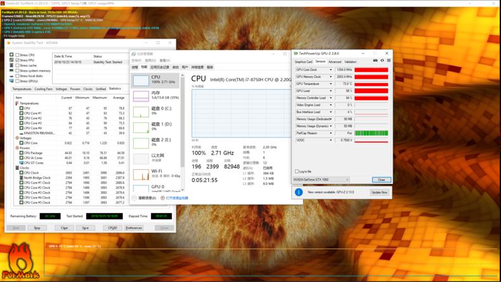Click the GPU-Z refresh icon
This screenshot has width=501, height=282.
(382, 61)
